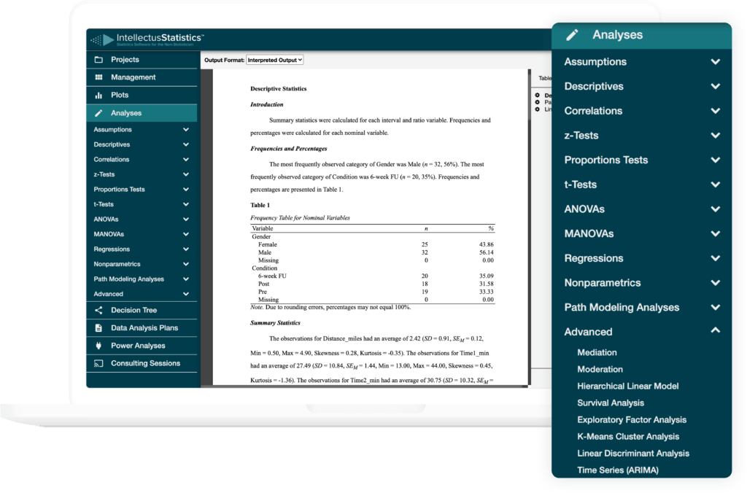Expand t-Tests chevron in the left sidebar
This screenshot has width=747, height=493.
186,204
